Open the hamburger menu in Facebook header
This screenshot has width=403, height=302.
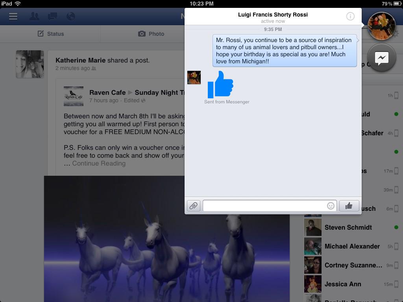click(13, 17)
